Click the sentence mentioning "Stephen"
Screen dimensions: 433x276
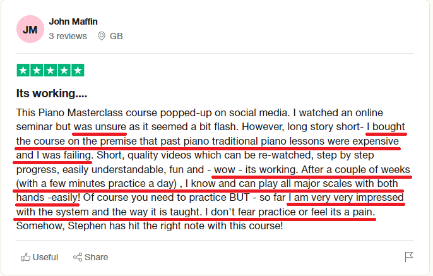click(150, 225)
